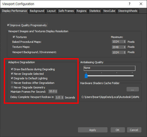Viewport: 147px width, 137px height.
Task: Browse for Hardware Shaders Cache Folder
Action: pos(133,89)
